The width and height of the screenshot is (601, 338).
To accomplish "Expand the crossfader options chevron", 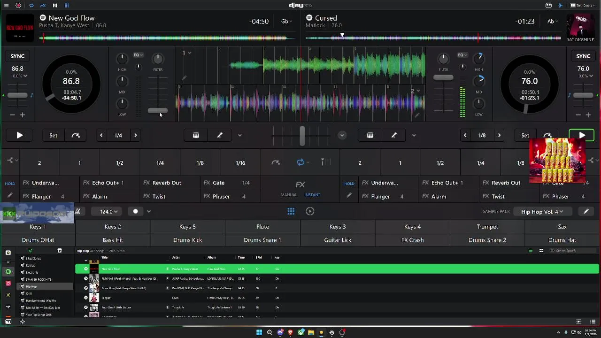I will (x=342, y=135).
